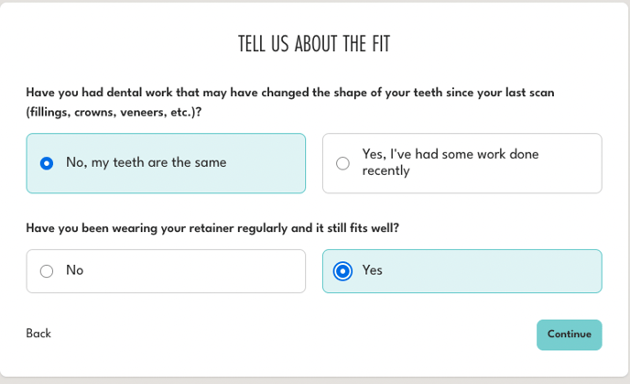Click the retainer fit question text
The width and height of the screenshot is (630, 384).
click(x=212, y=228)
